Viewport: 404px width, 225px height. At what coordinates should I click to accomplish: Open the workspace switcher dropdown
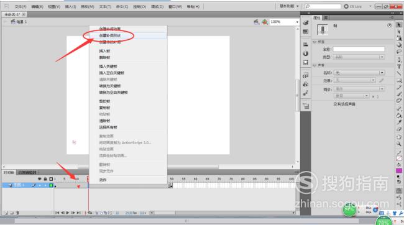coord(289,6)
